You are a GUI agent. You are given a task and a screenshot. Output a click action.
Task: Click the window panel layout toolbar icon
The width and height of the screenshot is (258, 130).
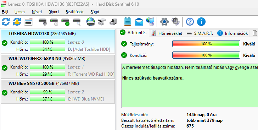28,22
